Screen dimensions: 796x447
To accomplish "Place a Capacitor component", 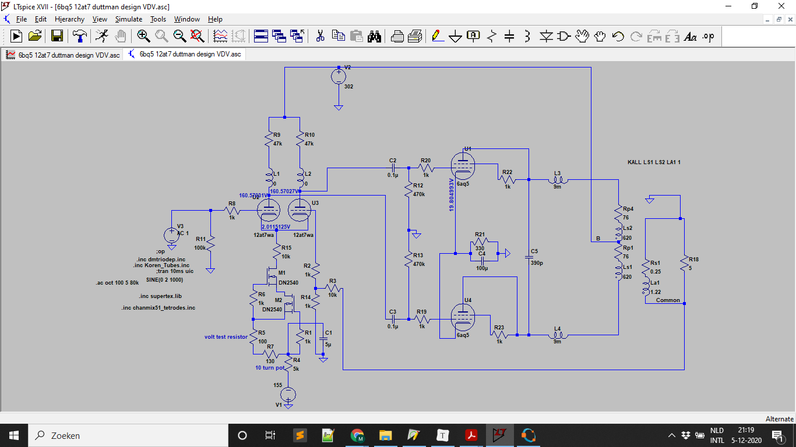I will (x=509, y=36).
